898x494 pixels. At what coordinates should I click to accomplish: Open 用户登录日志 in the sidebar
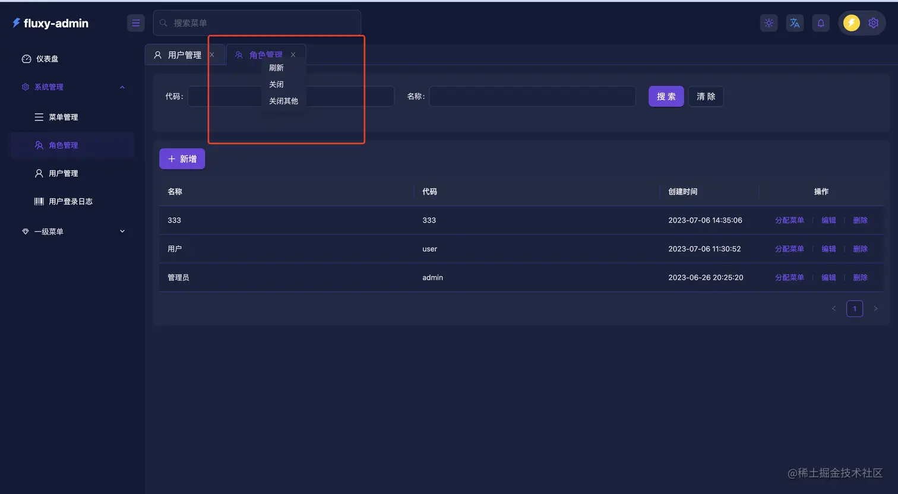(x=72, y=201)
